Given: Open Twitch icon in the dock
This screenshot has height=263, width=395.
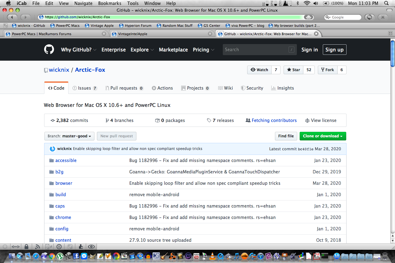Looking at the screenshot, I should [188, 256].
